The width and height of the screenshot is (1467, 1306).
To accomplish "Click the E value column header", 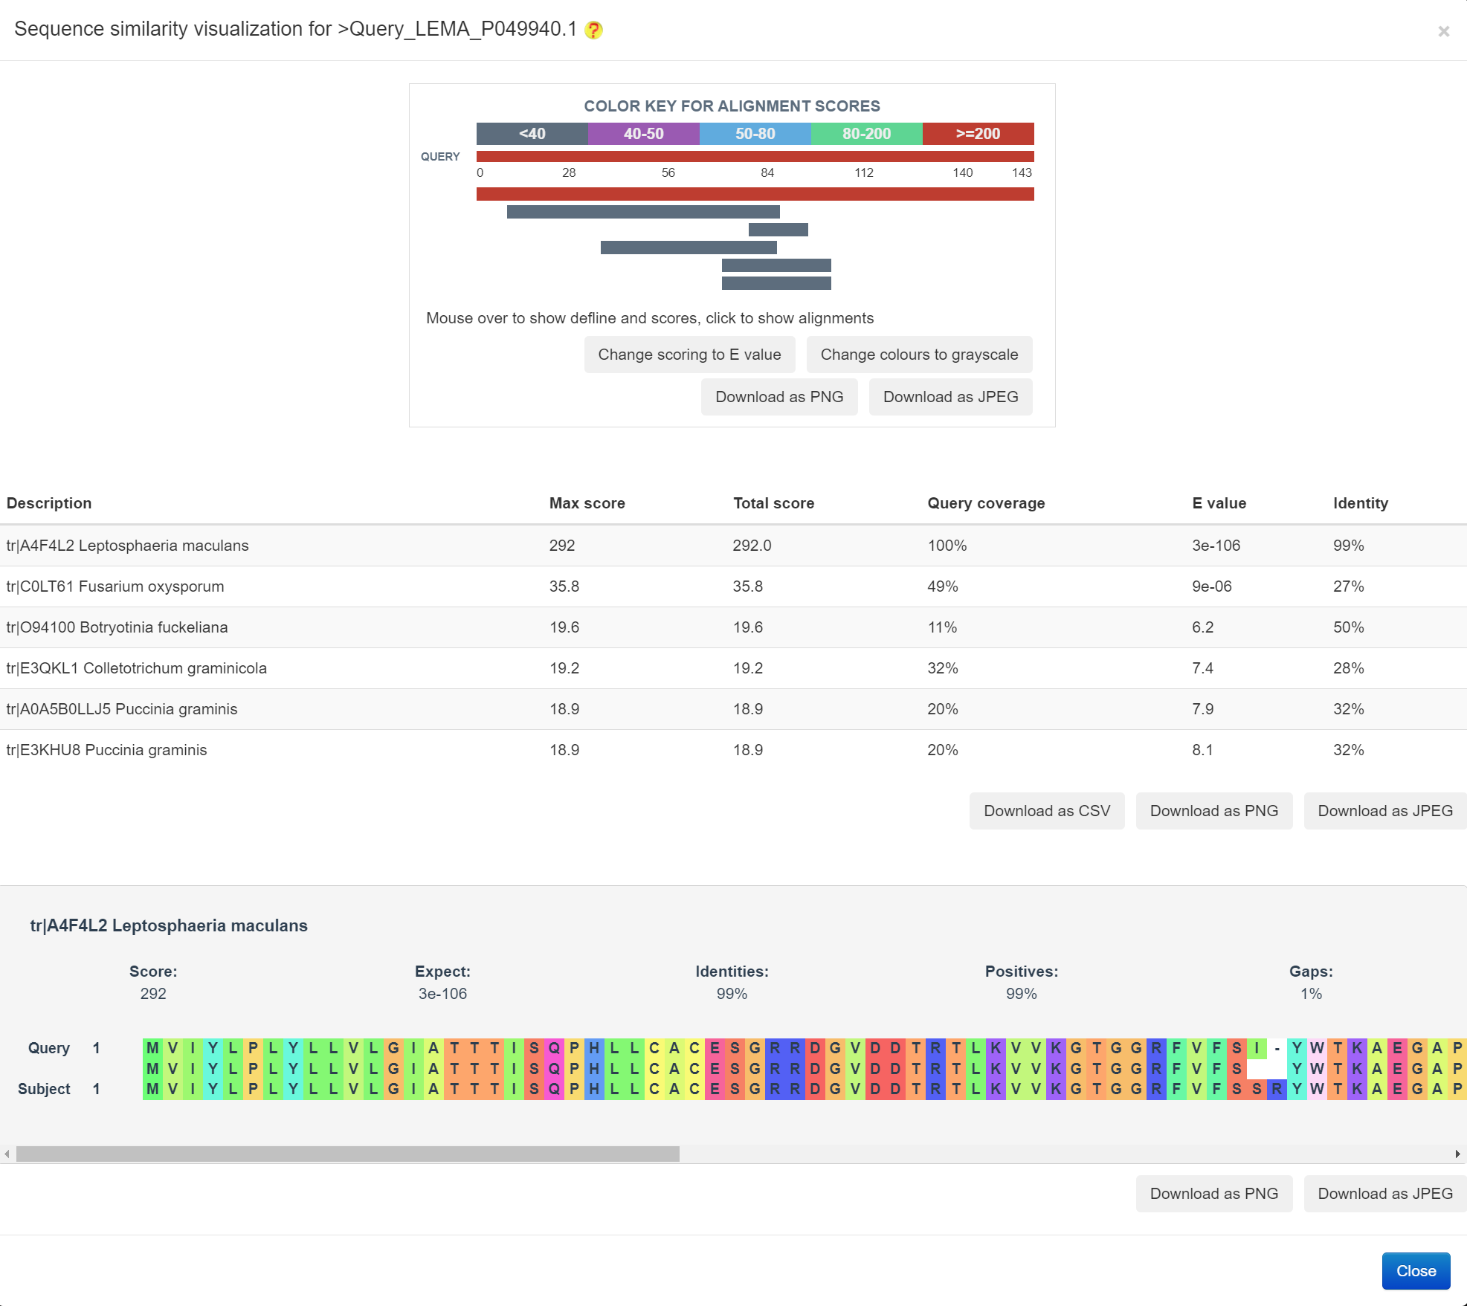I will coord(1219,503).
